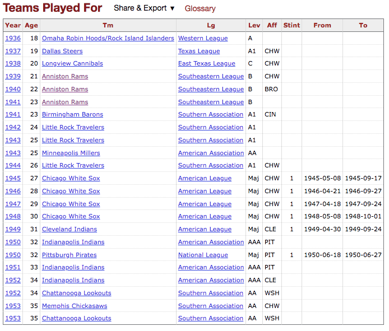This screenshot has height=331, width=389.
Task: Open the Birmingham Barons team link
Action: tap(72, 114)
